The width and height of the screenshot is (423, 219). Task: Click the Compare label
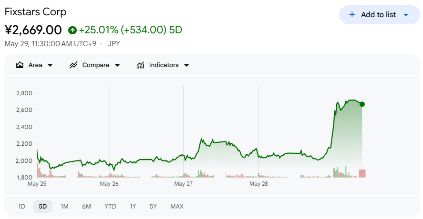pyautogui.click(x=96, y=65)
